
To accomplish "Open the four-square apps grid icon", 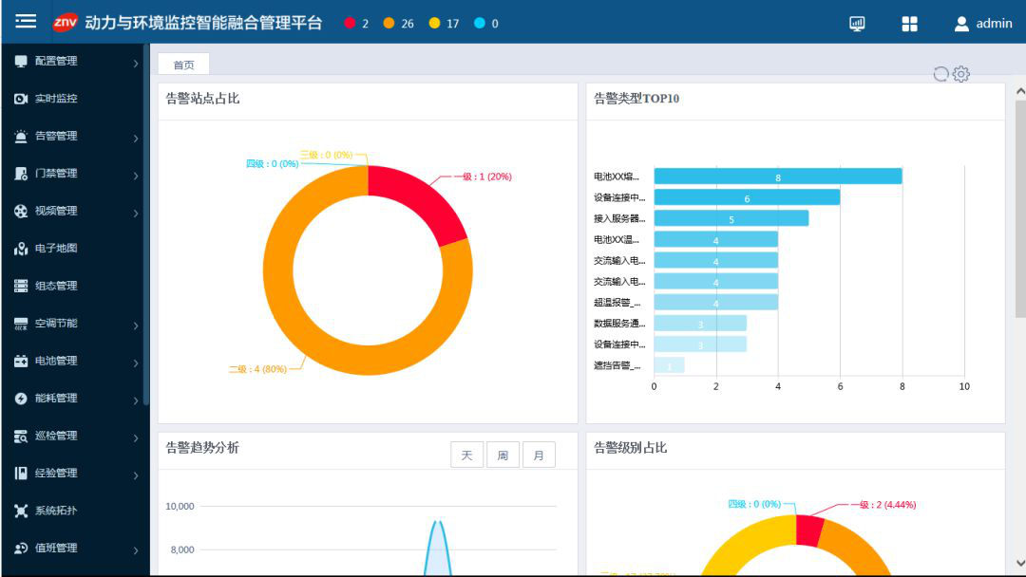I will click(x=909, y=24).
